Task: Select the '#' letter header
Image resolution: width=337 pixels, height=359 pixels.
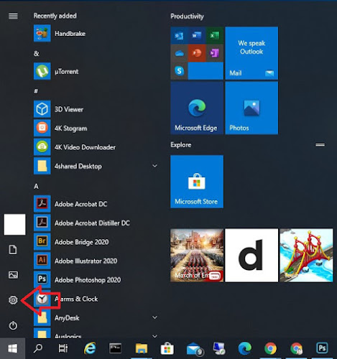Action: point(36,91)
